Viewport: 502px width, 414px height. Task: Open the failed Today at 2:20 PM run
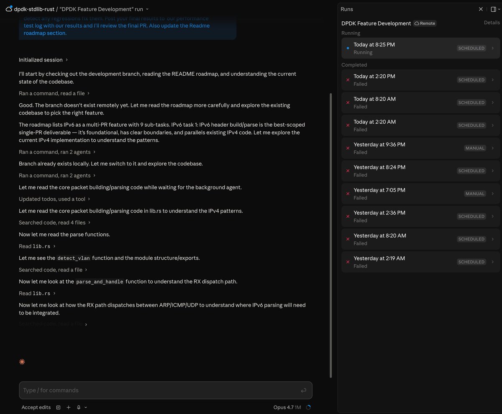pyautogui.click(x=420, y=80)
